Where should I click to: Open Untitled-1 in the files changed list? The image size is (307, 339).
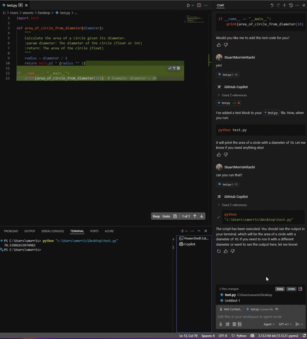click(x=261, y=301)
